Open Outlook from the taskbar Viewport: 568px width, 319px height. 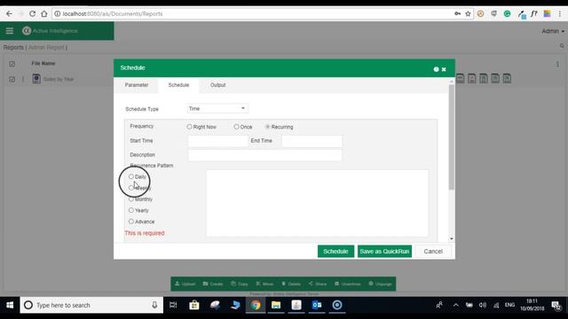[317, 305]
